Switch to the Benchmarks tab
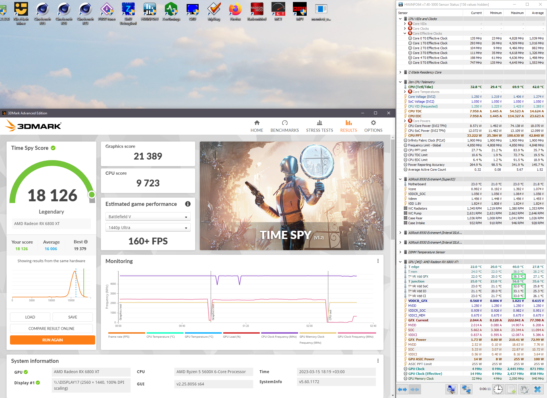This screenshot has height=398, width=547. pos(285,126)
